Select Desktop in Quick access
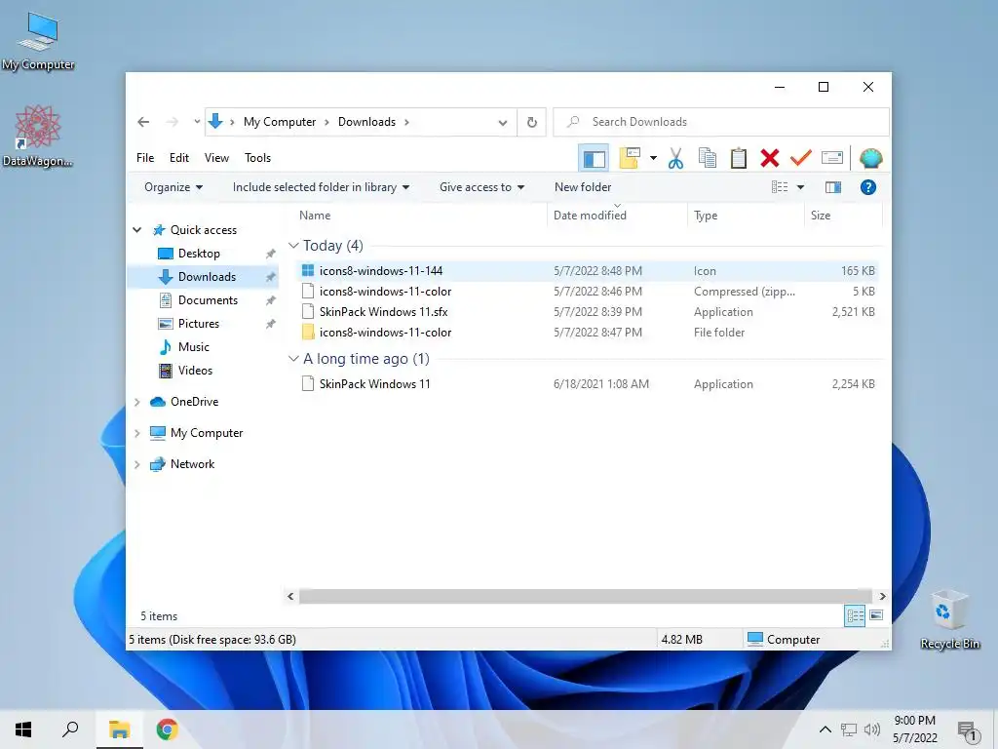This screenshot has height=749, width=998. click(199, 254)
